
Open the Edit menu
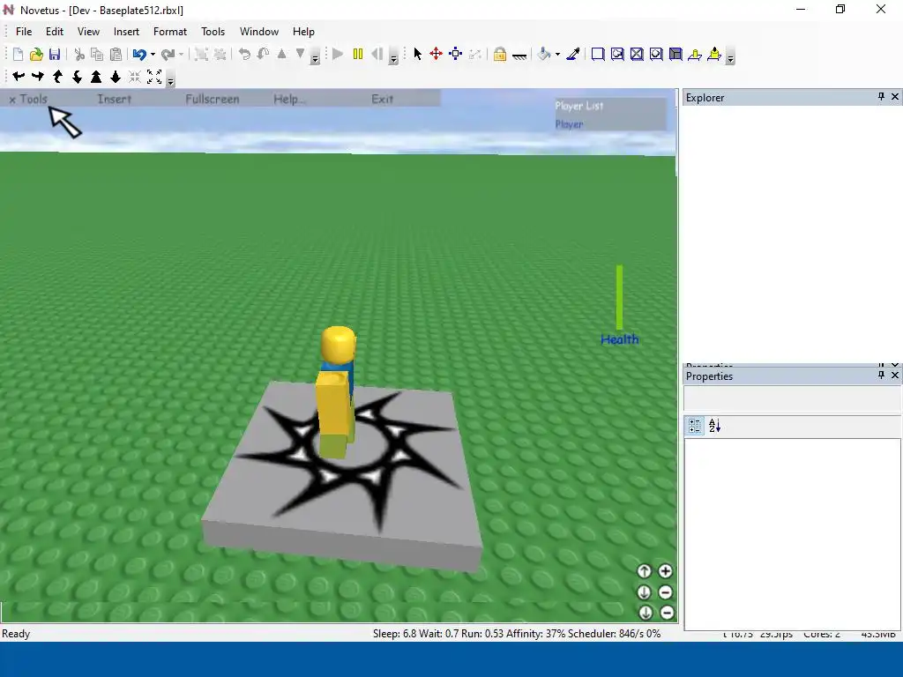tap(55, 32)
